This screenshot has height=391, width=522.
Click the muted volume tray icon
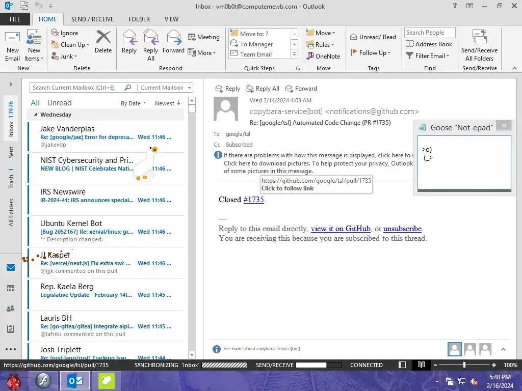[x=474, y=381]
